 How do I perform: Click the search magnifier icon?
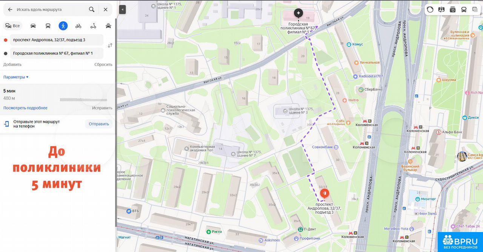[92, 9]
